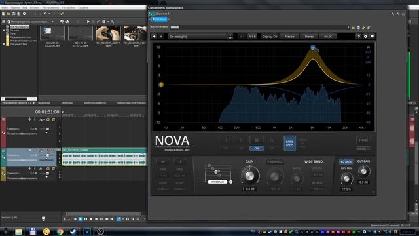Select band IV in NOVA
Viewport: 419px width, 236px height.
272,140
